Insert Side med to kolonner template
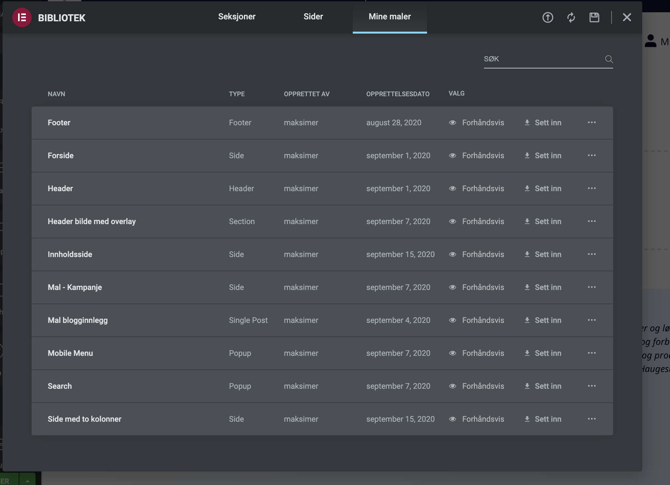The width and height of the screenshot is (670, 485). [x=543, y=419]
